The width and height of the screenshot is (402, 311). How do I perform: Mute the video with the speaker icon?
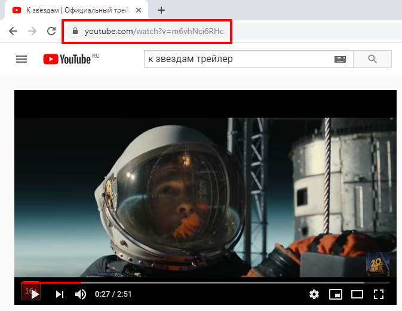point(81,294)
